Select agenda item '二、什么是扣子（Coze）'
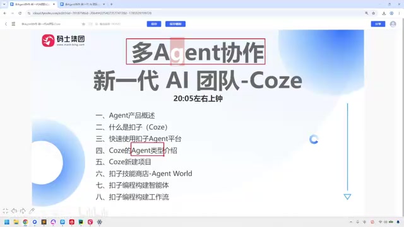 coord(132,127)
